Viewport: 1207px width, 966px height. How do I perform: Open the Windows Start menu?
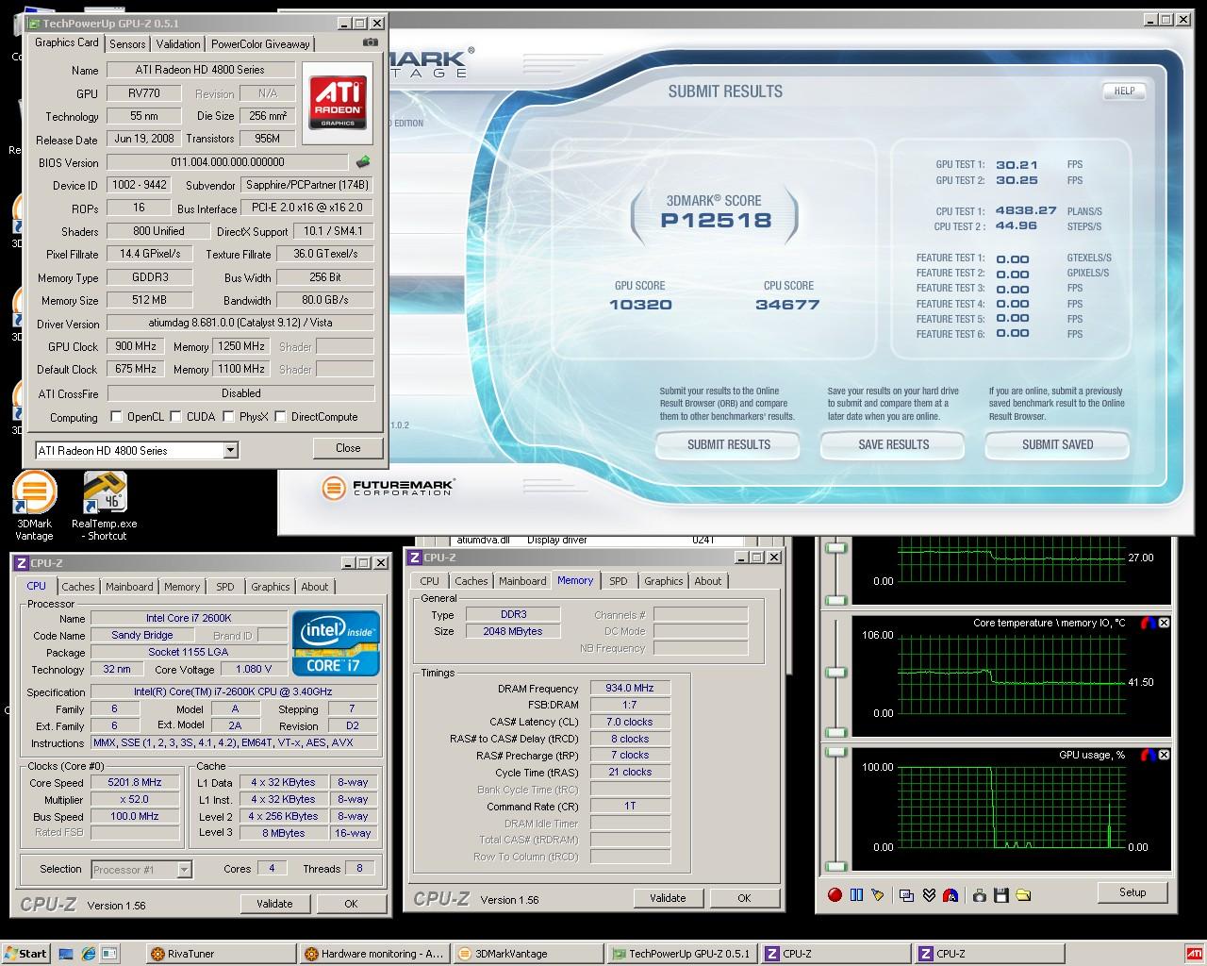click(x=26, y=953)
